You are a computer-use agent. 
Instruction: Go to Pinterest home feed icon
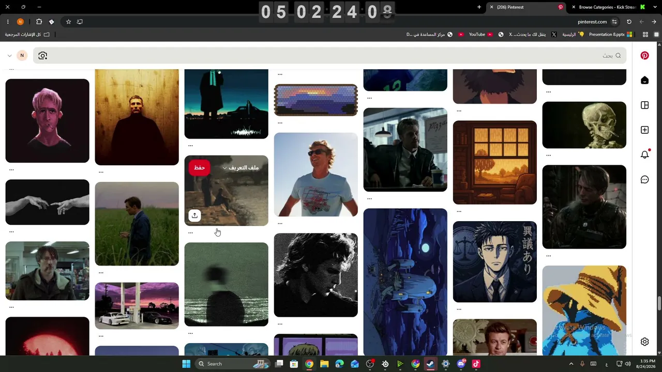[x=644, y=81]
